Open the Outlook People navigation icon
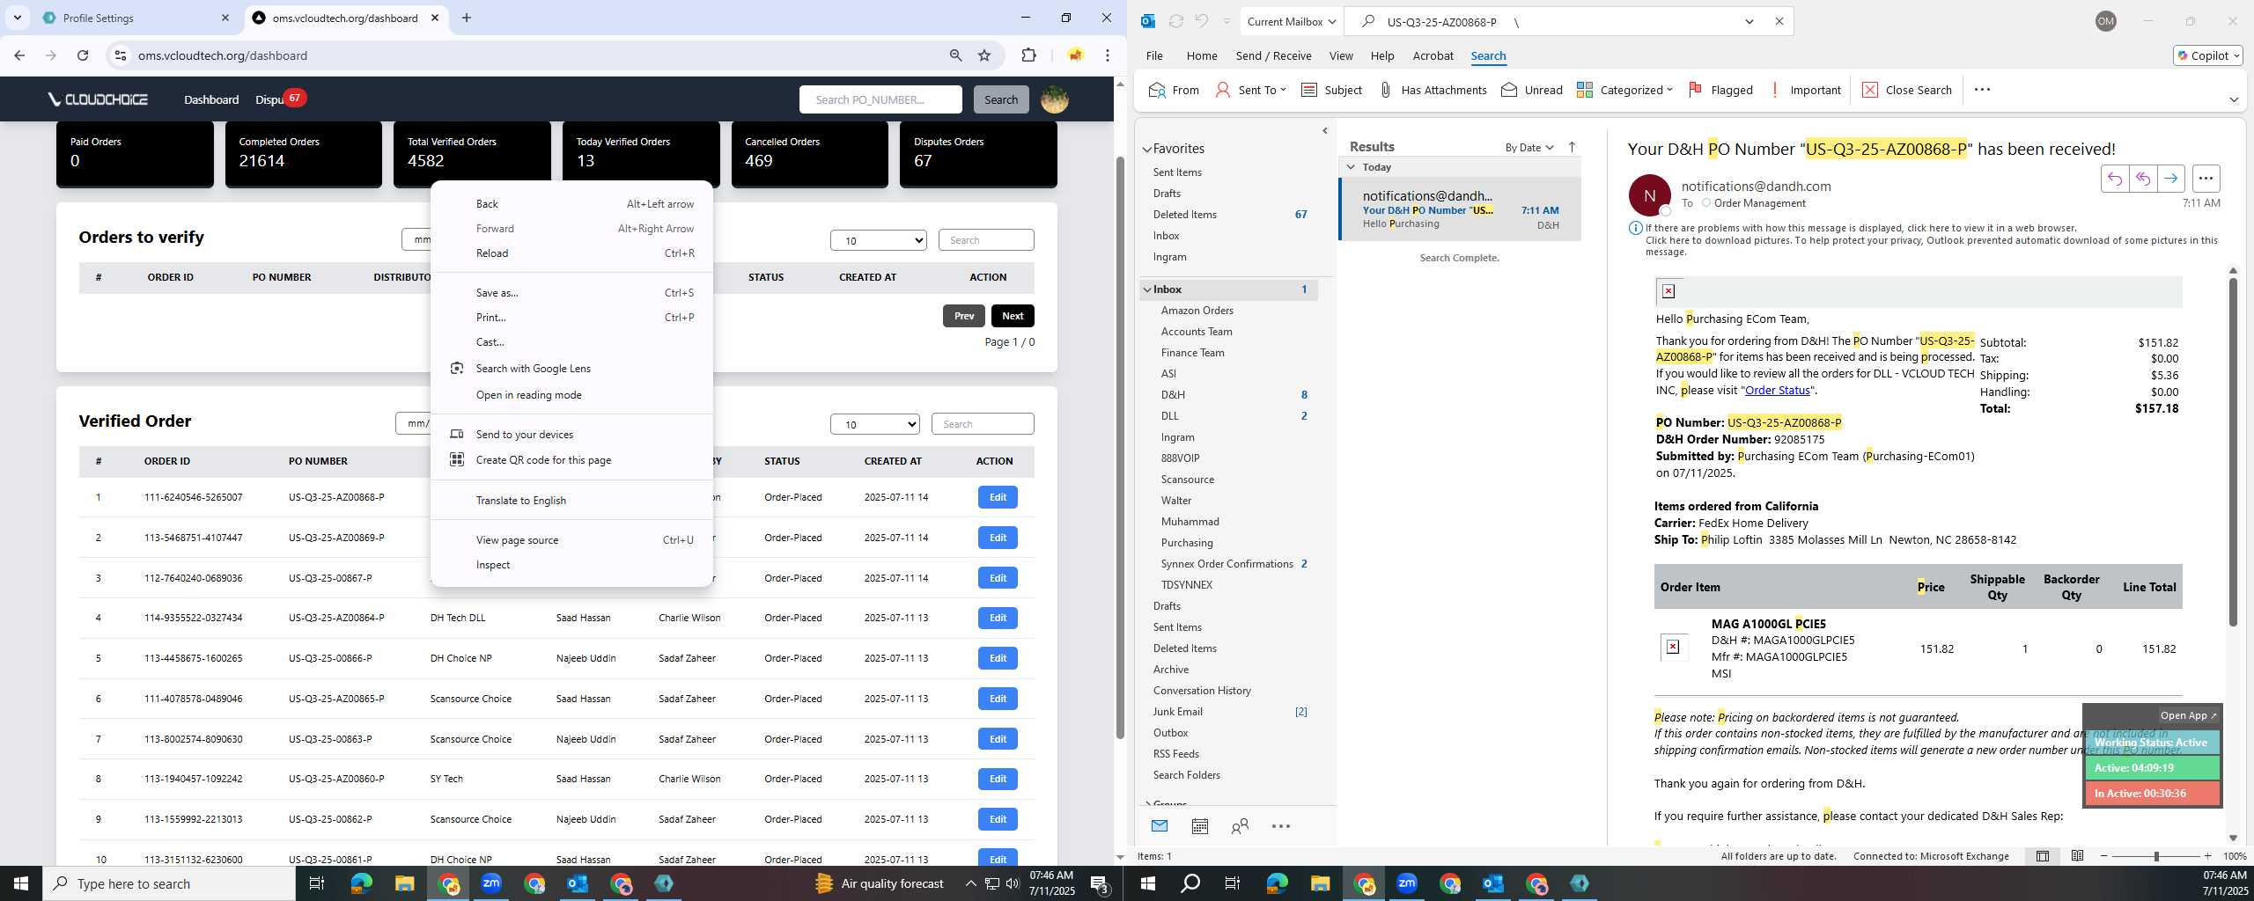This screenshot has height=901, width=2254. coord(1240,825)
